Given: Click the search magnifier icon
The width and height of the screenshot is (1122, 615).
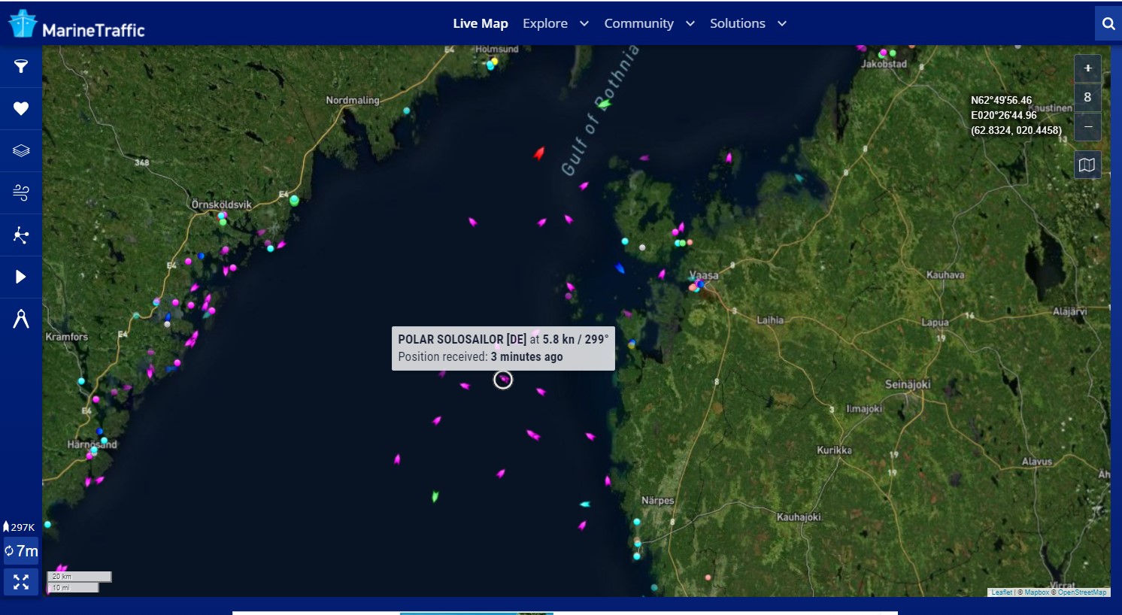Looking at the screenshot, I should pyautogui.click(x=1108, y=23).
